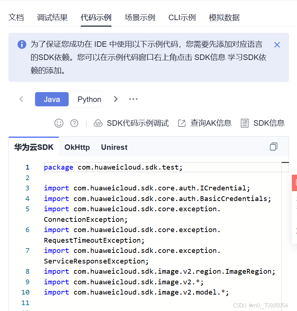Open the 模拟数据 tab

[x=224, y=18]
